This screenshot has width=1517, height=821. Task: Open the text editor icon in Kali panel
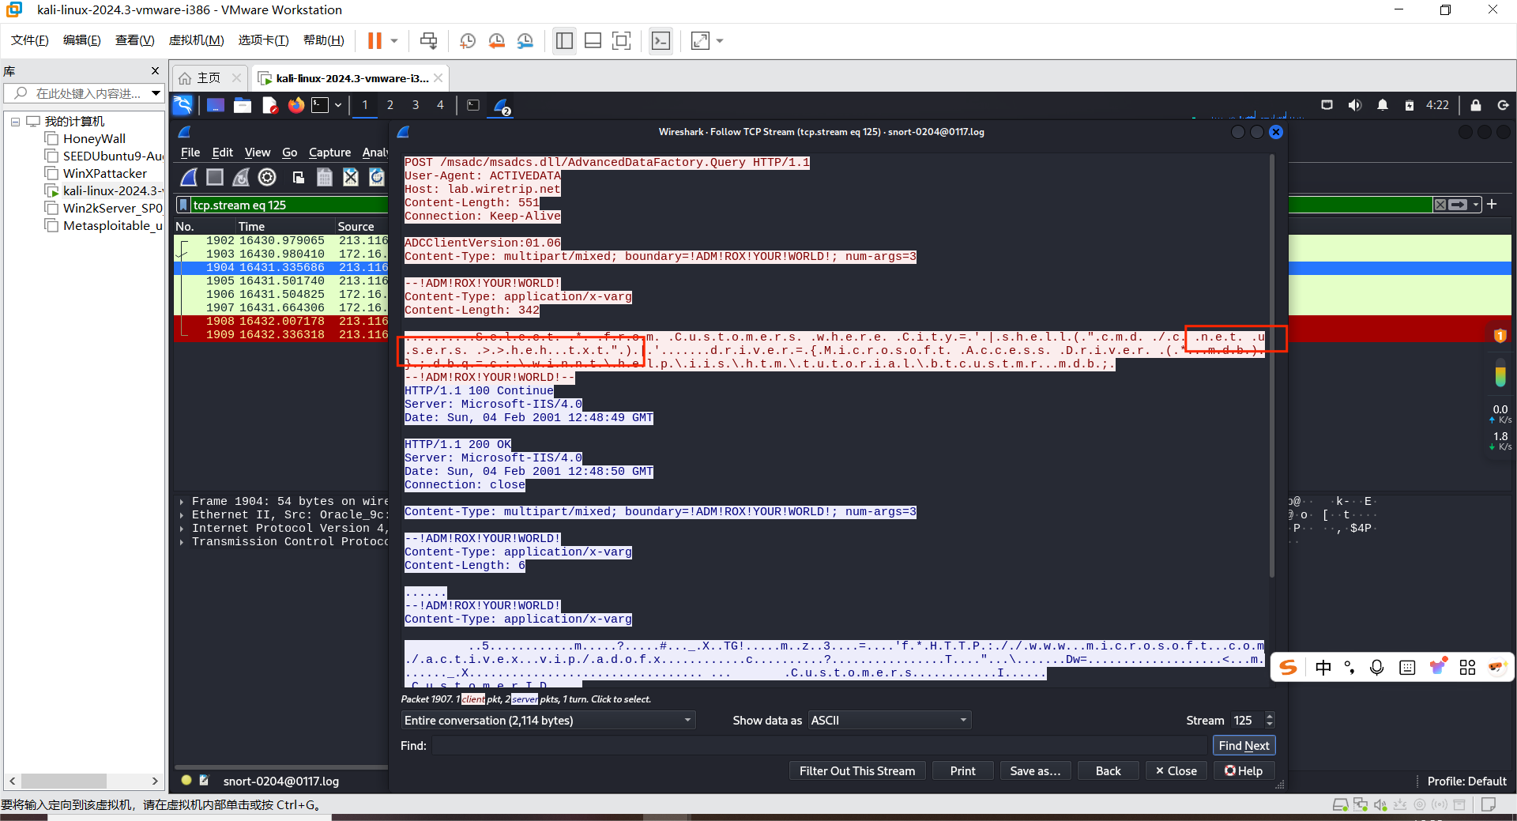point(269,105)
